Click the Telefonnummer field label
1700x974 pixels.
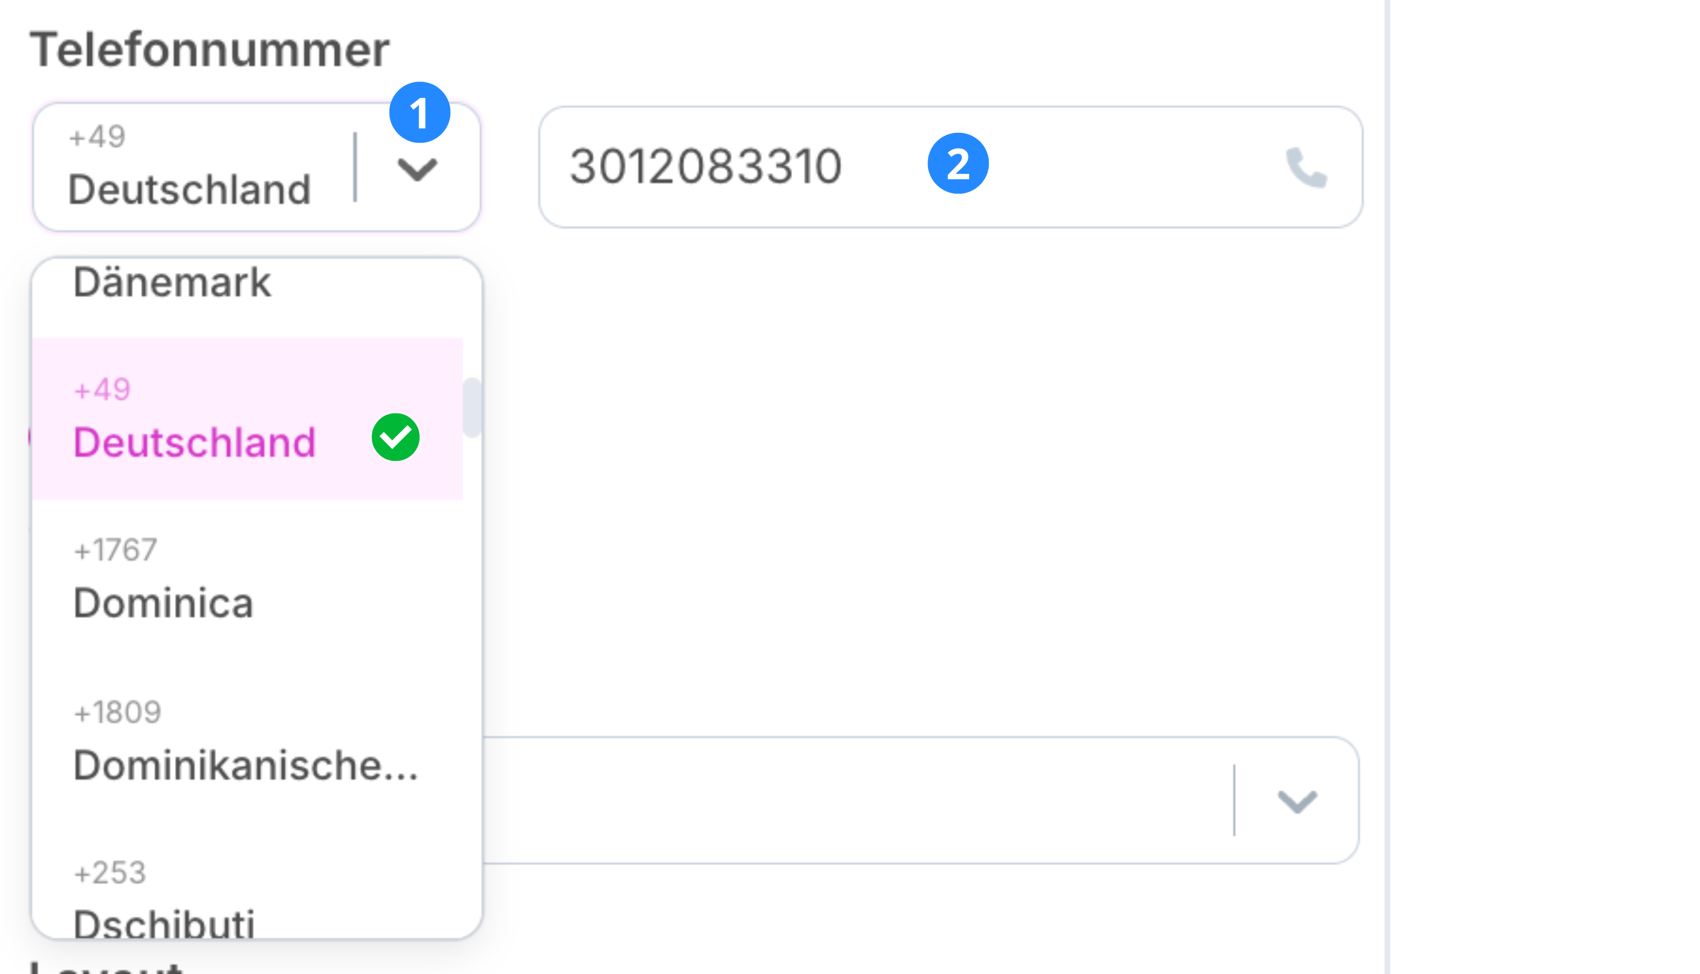210,50
